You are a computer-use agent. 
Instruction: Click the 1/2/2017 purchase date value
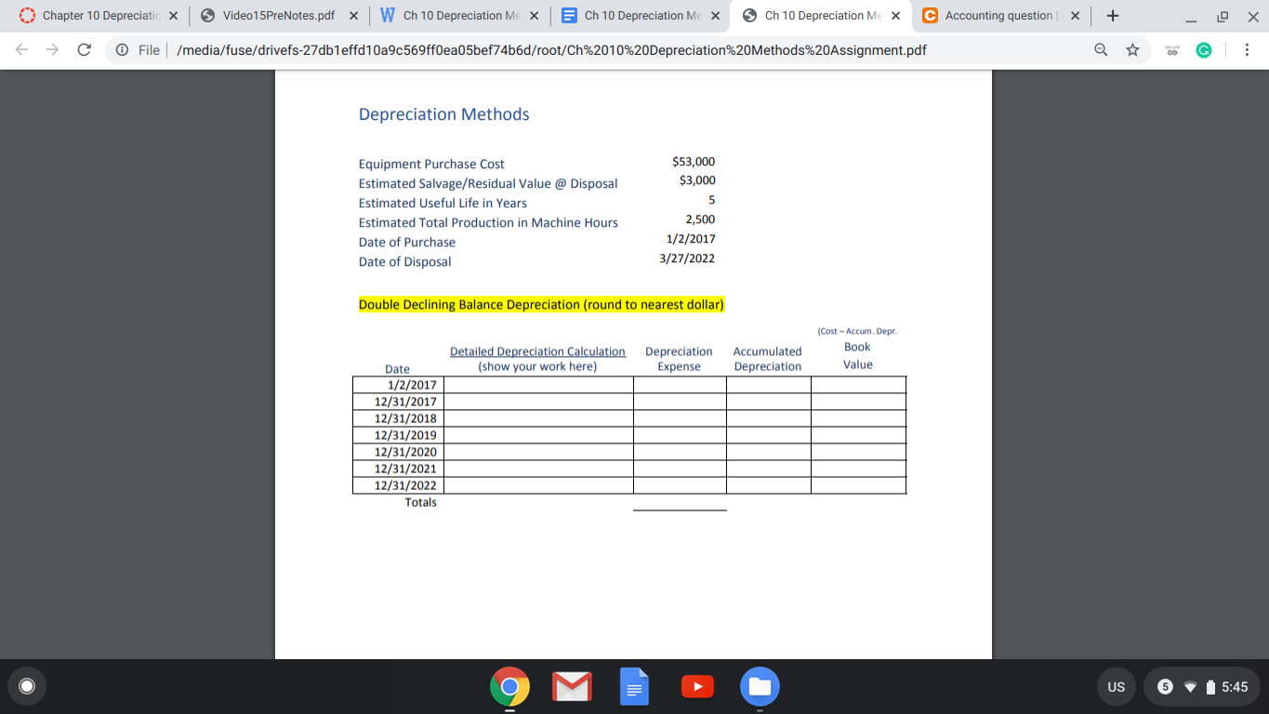(691, 239)
